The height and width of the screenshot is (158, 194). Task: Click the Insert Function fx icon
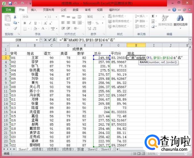click(x=54, y=40)
